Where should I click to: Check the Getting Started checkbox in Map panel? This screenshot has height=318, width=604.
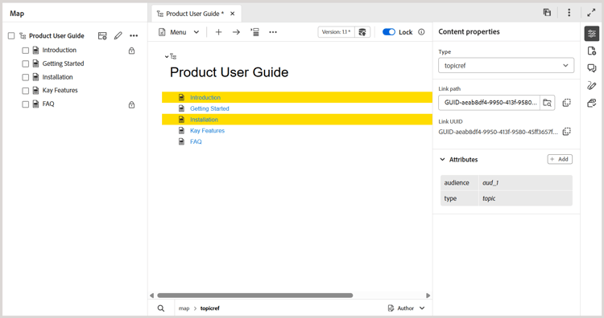[26, 63]
